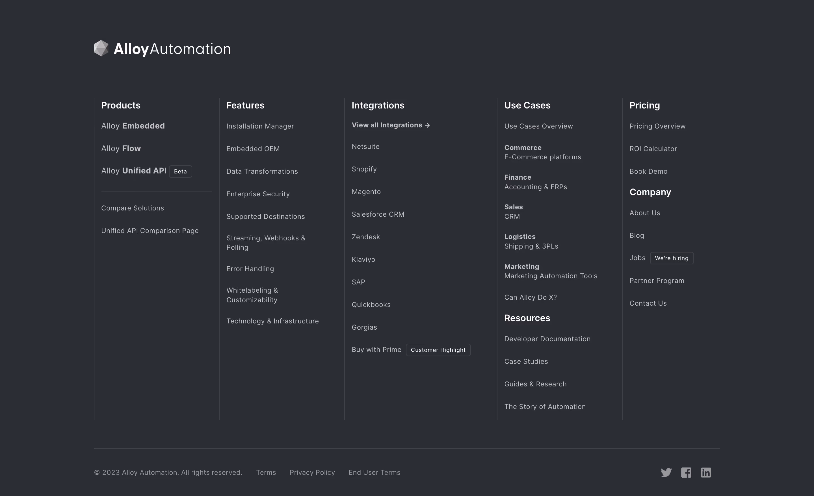Open End User Terms in footer
This screenshot has width=814, height=496.
tap(374, 473)
